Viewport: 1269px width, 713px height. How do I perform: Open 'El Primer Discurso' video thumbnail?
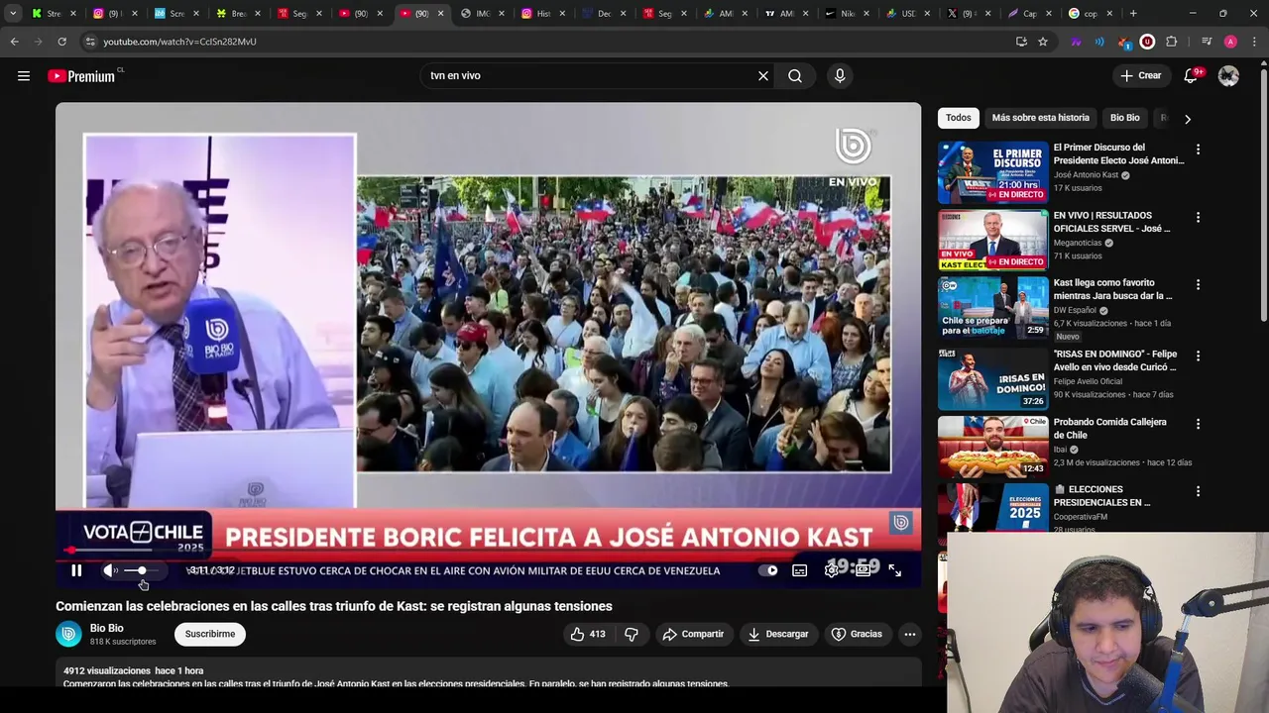coord(992,172)
